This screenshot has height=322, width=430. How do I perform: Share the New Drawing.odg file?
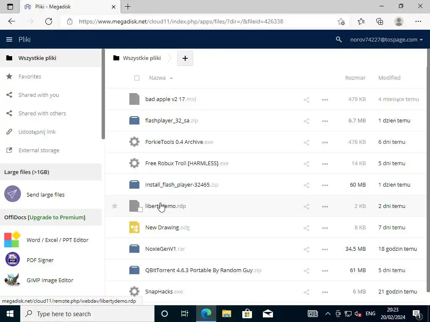click(307, 228)
